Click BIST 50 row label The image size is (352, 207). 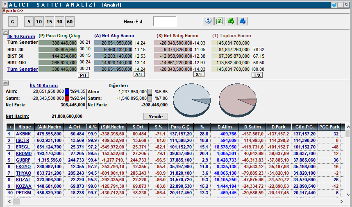click(15, 56)
